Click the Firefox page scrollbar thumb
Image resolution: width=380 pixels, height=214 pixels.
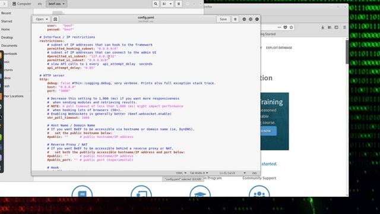[347, 52]
